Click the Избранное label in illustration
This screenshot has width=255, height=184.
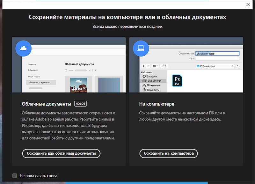146,72
